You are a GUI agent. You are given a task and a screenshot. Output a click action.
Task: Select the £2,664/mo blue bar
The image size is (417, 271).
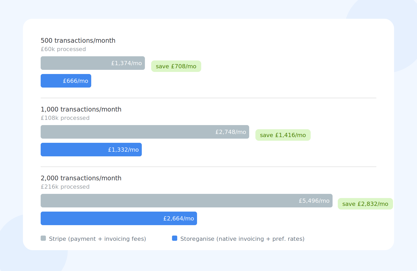coord(119,218)
